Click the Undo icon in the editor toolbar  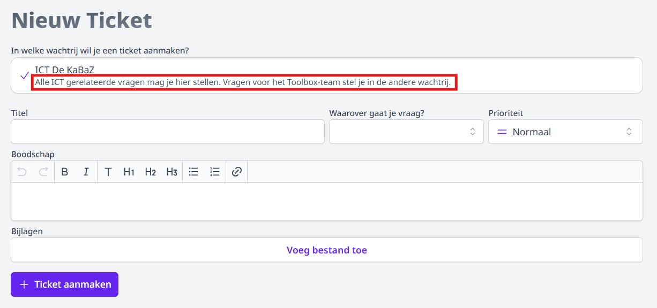click(x=21, y=171)
